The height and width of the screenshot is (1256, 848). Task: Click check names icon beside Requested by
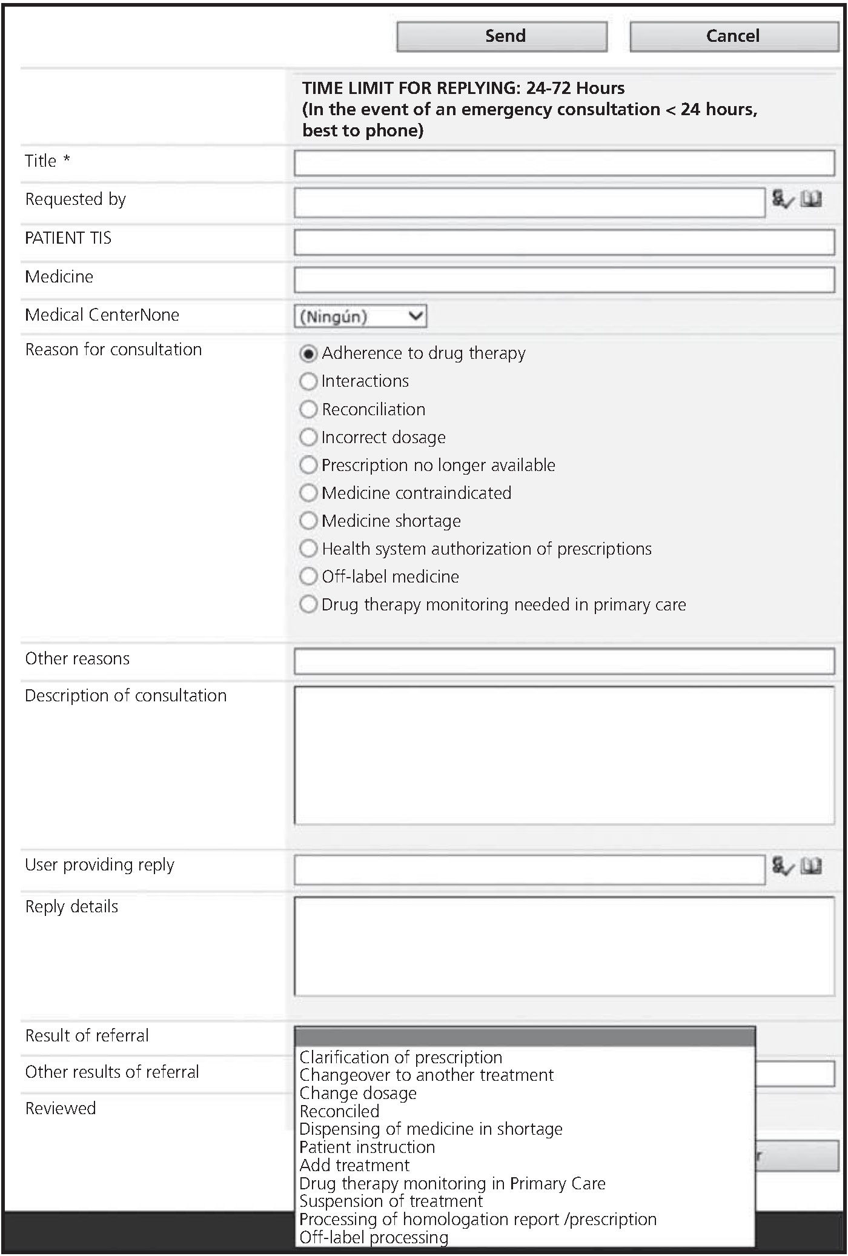[x=781, y=199]
